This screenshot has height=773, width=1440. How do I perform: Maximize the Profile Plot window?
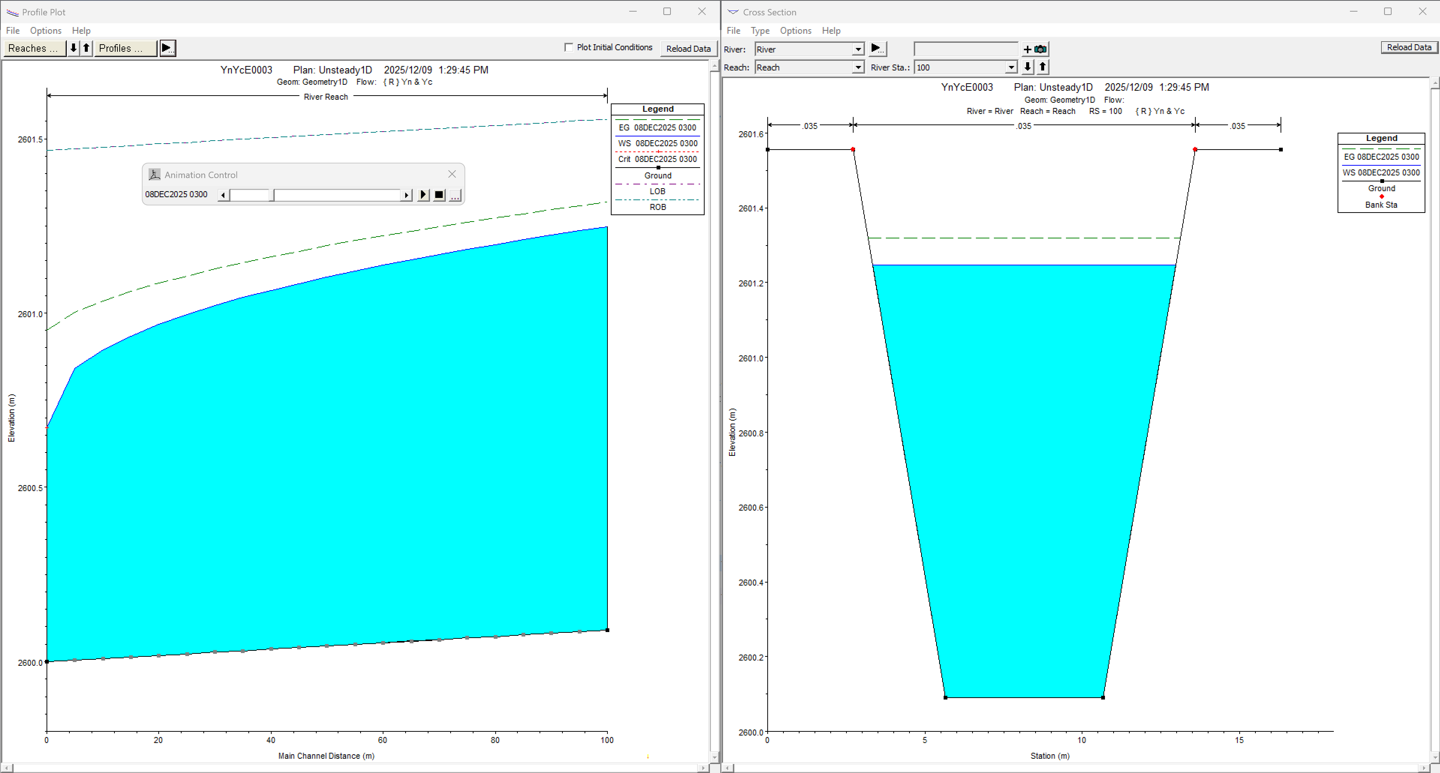pos(667,11)
